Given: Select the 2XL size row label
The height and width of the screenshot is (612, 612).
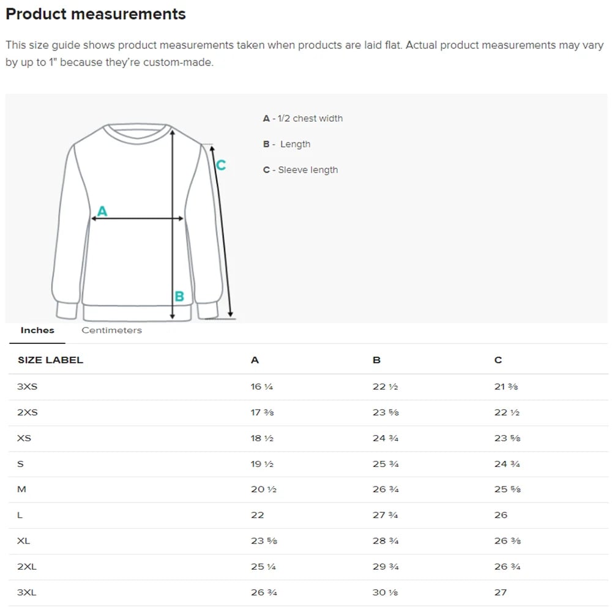Looking at the screenshot, I should click(27, 567).
